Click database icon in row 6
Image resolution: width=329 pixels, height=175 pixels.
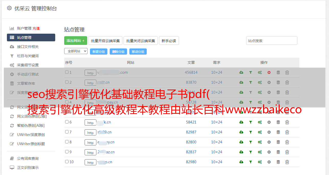click(x=278, y=122)
